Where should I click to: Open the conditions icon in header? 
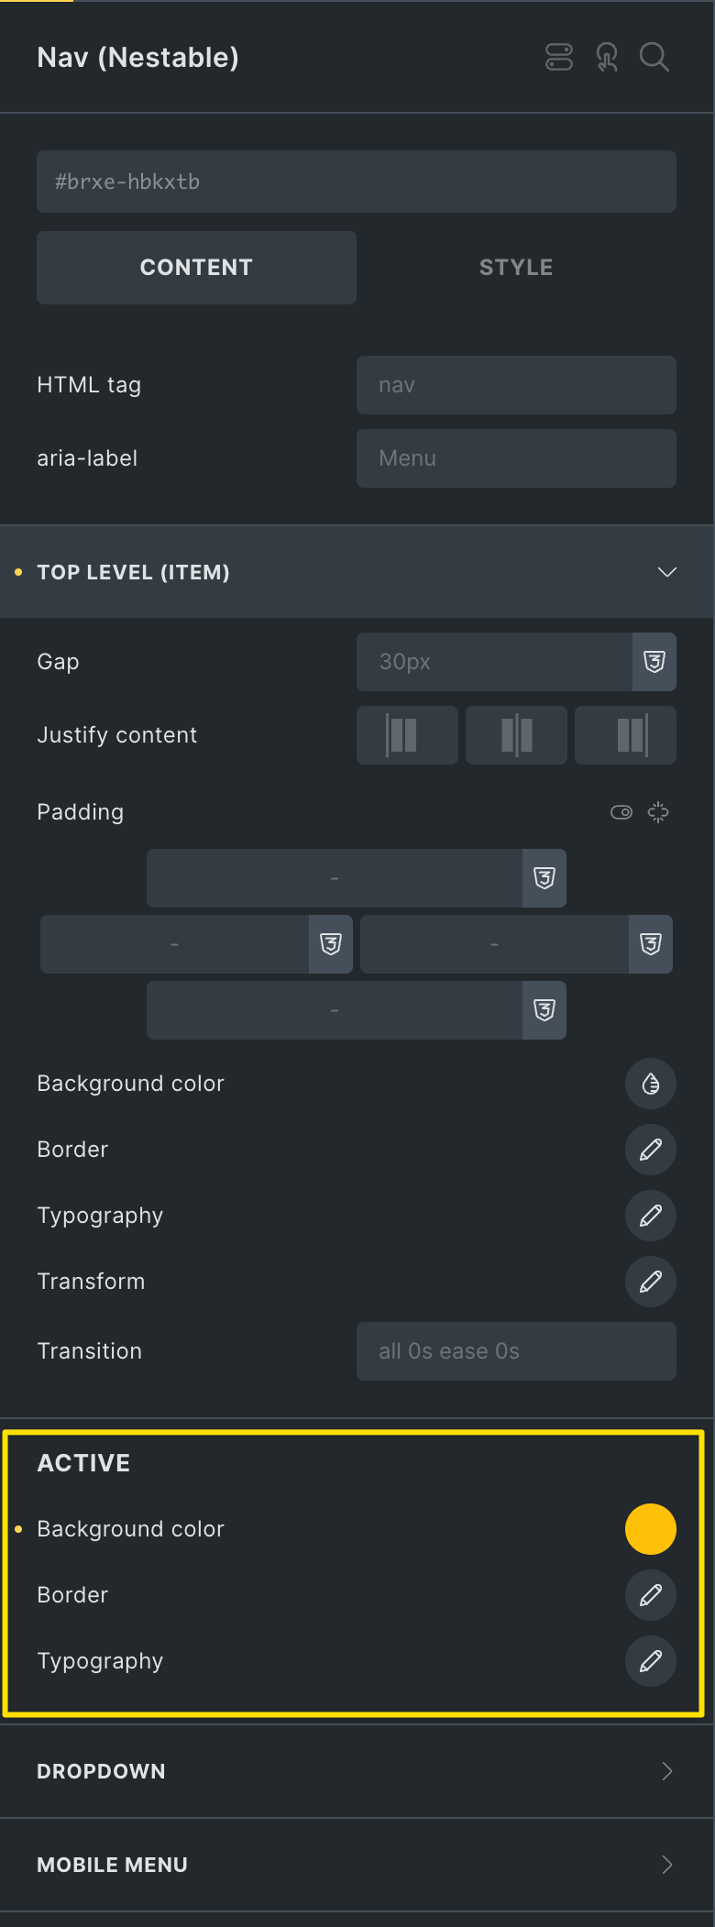point(559,57)
